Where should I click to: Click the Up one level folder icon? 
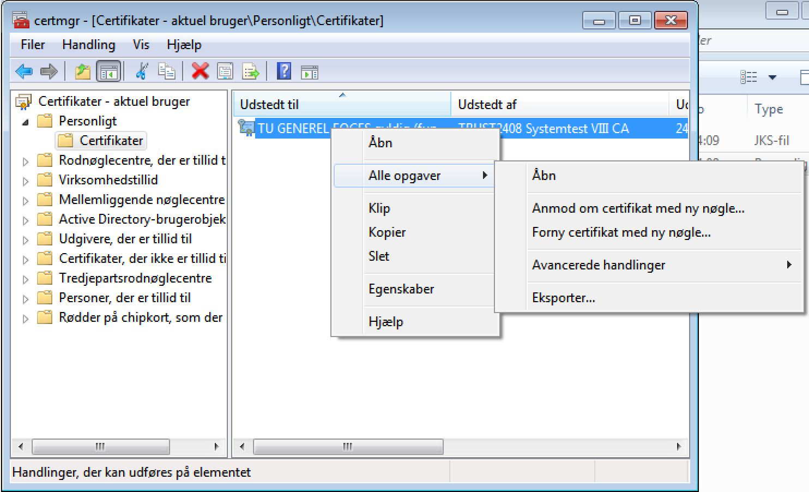pyautogui.click(x=82, y=71)
